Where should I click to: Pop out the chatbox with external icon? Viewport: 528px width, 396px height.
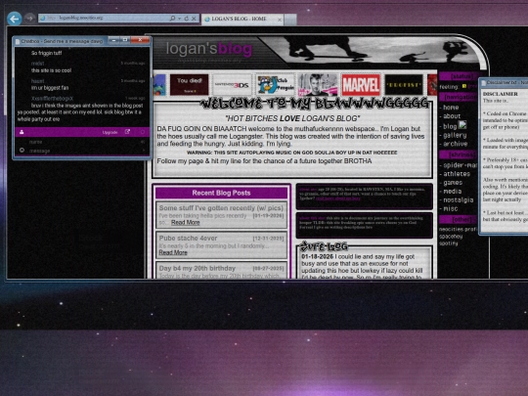[127, 132]
